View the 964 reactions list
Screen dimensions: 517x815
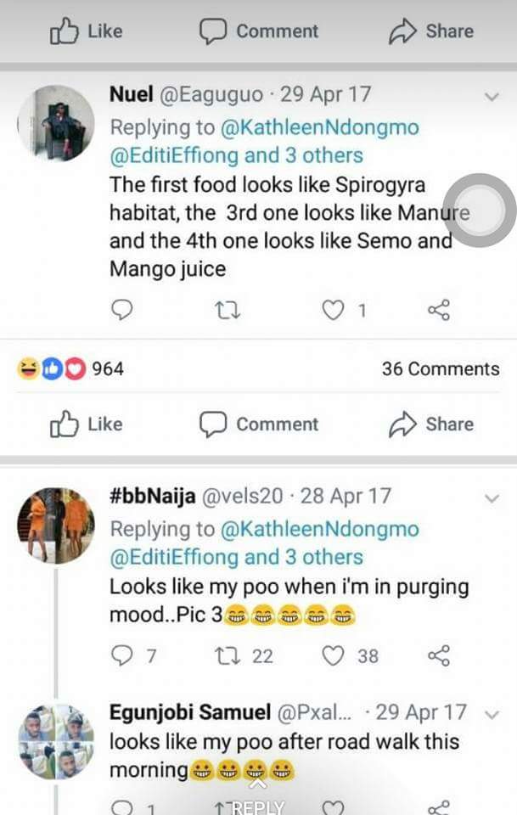pyautogui.click(x=70, y=368)
